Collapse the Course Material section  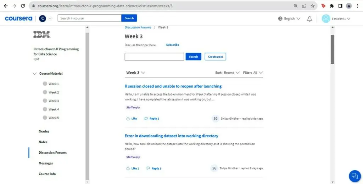click(x=34, y=74)
